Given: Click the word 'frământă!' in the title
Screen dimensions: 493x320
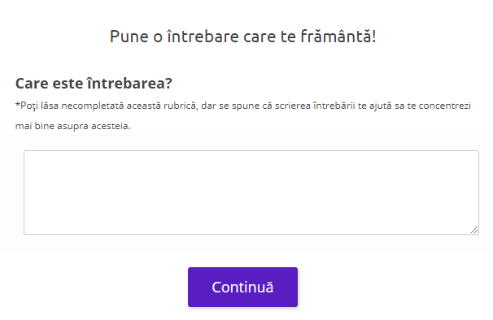Looking at the screenshot, I should (338, 36).
